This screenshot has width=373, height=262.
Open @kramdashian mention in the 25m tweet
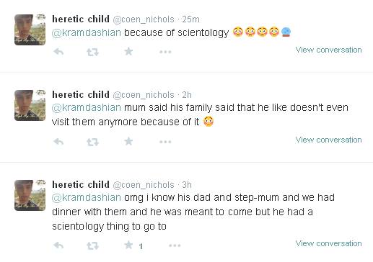87,32
